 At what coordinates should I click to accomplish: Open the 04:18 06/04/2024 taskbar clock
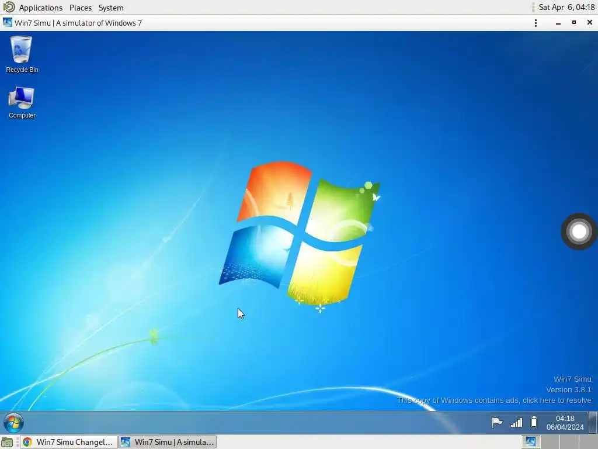point(565,423)
